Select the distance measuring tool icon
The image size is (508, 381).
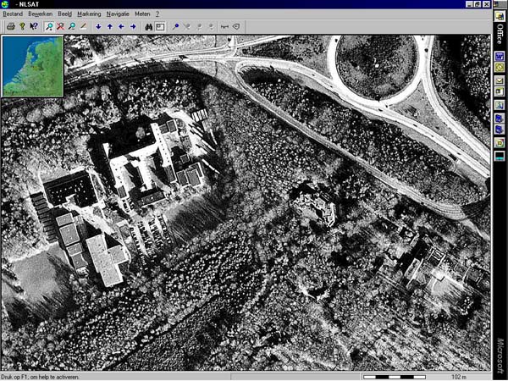tap(224, 26)
